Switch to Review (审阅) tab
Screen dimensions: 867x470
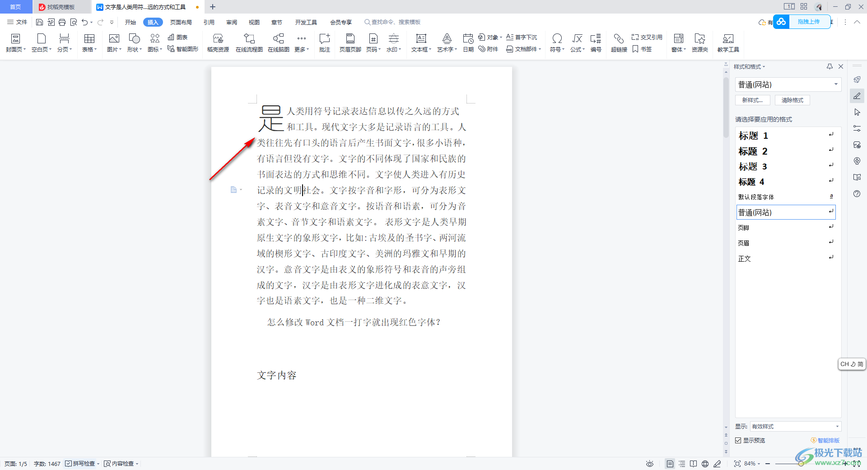point(232,22)
